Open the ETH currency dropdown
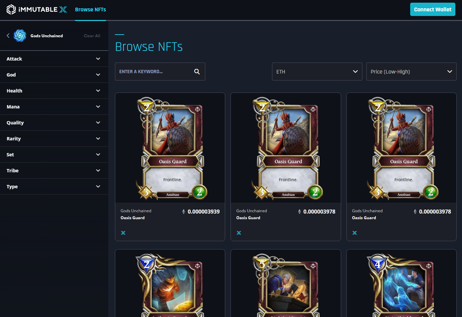This screenshot has width=462, height=317. click(317, 72)
